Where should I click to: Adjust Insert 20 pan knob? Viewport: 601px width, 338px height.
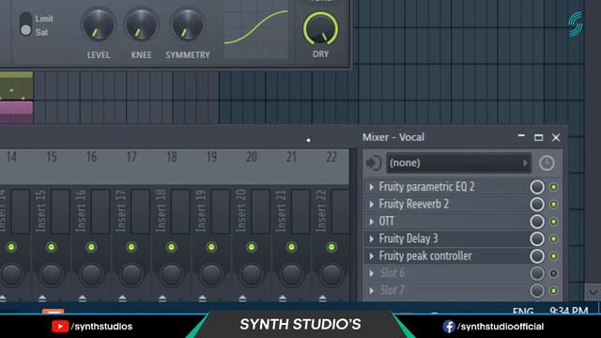click(252, 274)
